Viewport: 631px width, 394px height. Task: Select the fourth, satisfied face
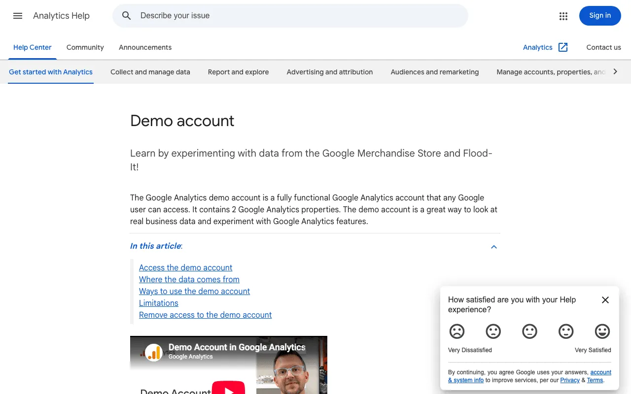pyautogui.click(x=566, y=331)
